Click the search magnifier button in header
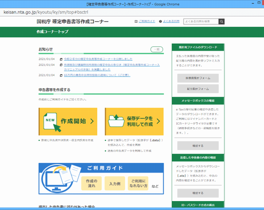 (x=221, y=22)
